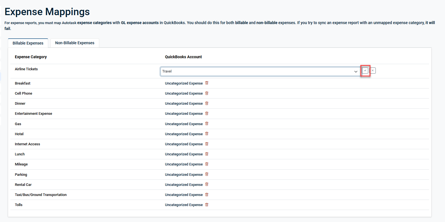Click trash icon on the Dinner row
Image resolution: width=445 pixels, height=222 pixels.
207,103
